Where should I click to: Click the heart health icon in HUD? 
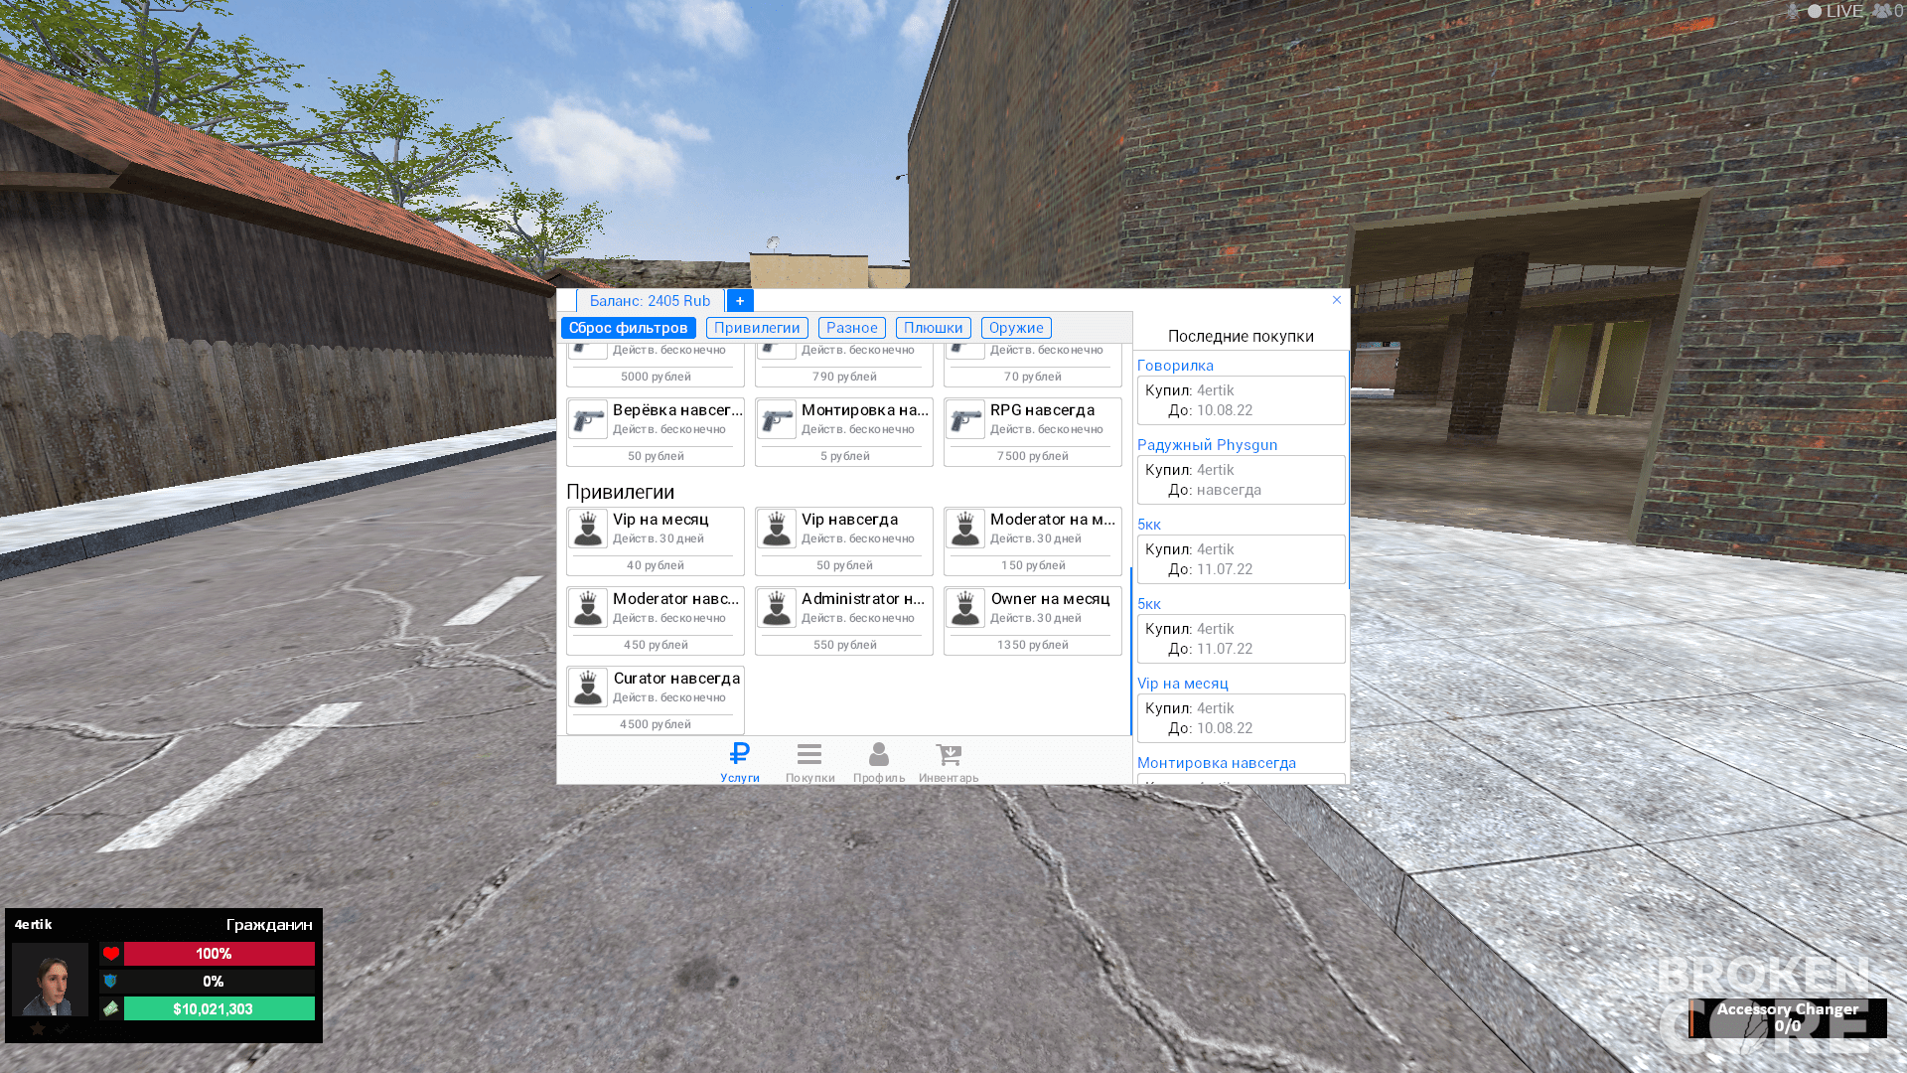[111, 954]
